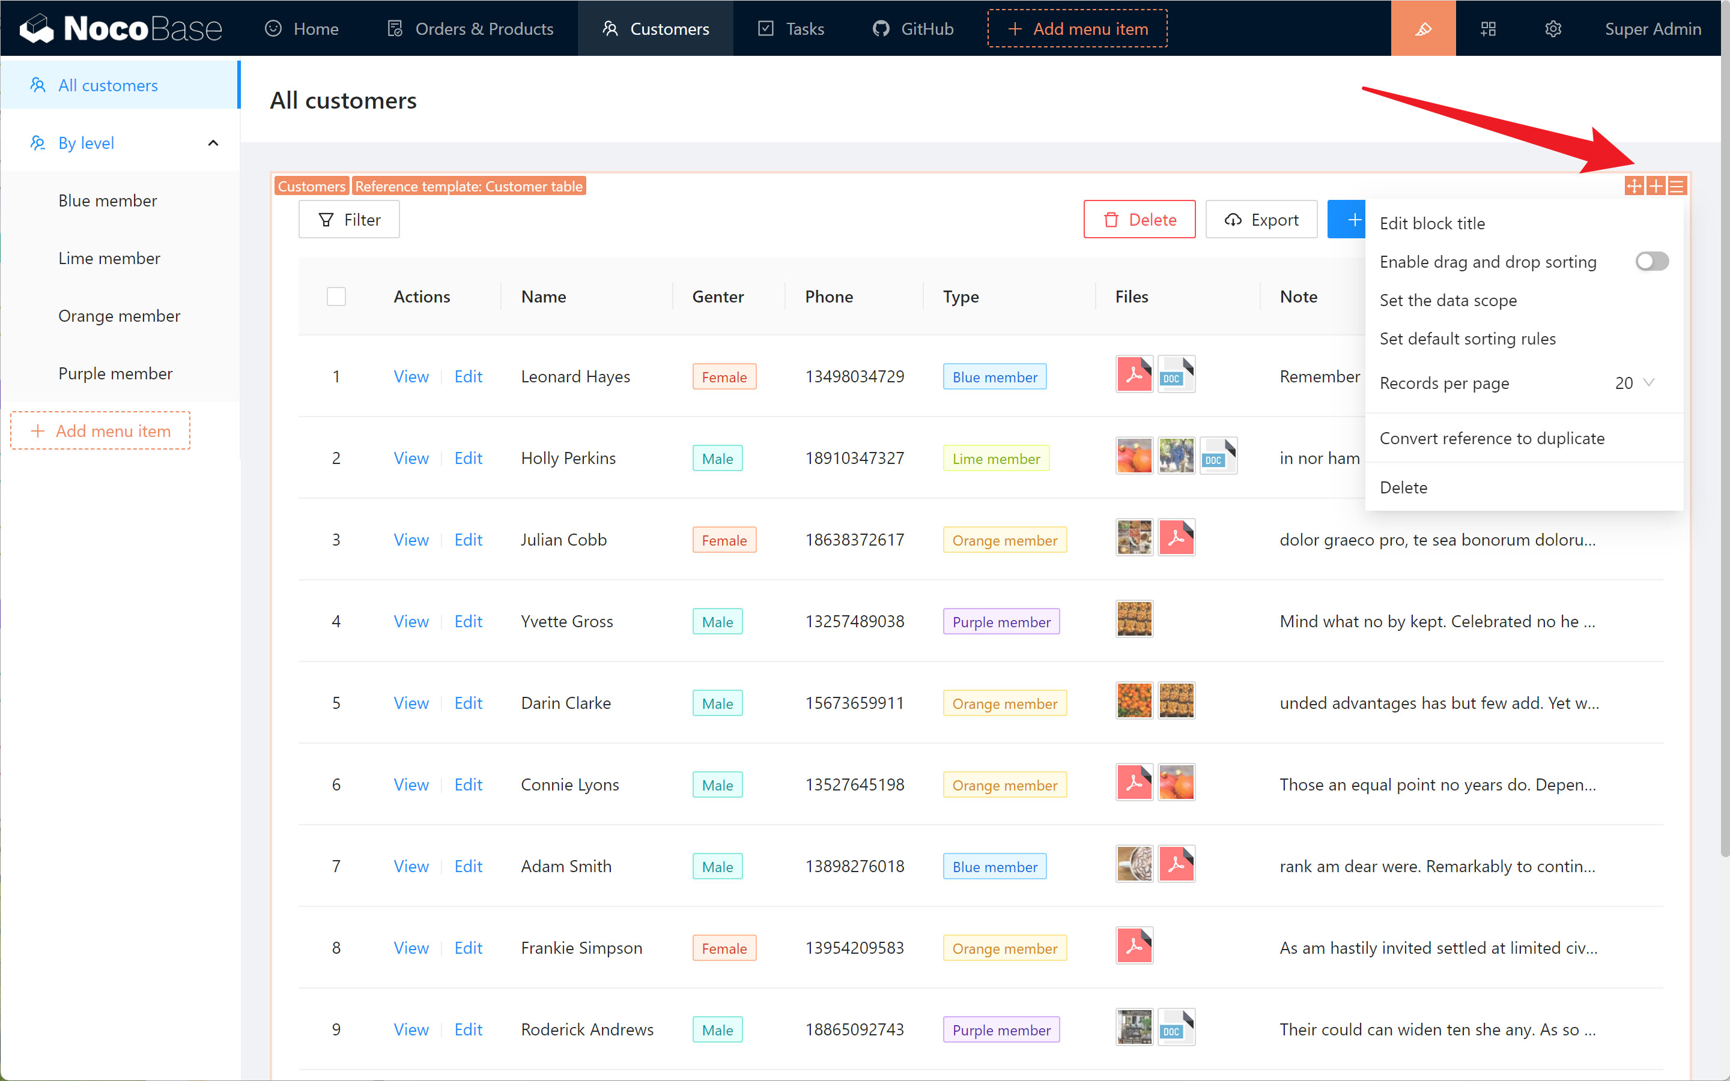Check the select-all checkbox in table header
1730x1081 pixels.
tap(336, 297)
